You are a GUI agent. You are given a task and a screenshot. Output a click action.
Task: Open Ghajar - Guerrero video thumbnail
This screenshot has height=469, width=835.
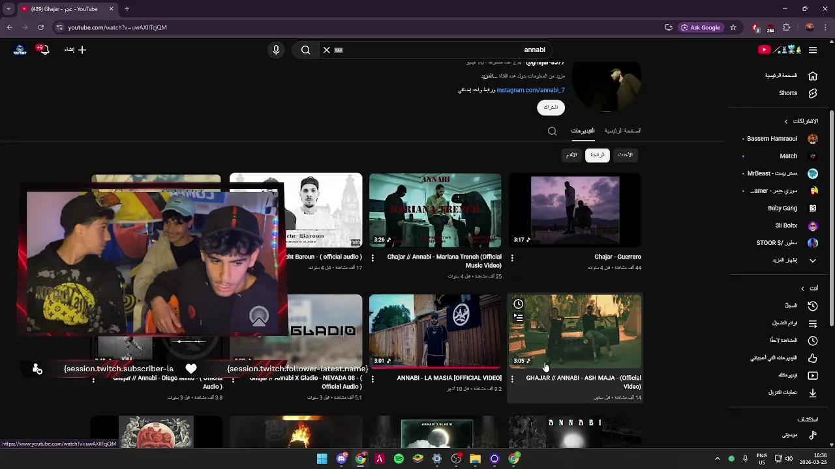click(x=575, y=210)
